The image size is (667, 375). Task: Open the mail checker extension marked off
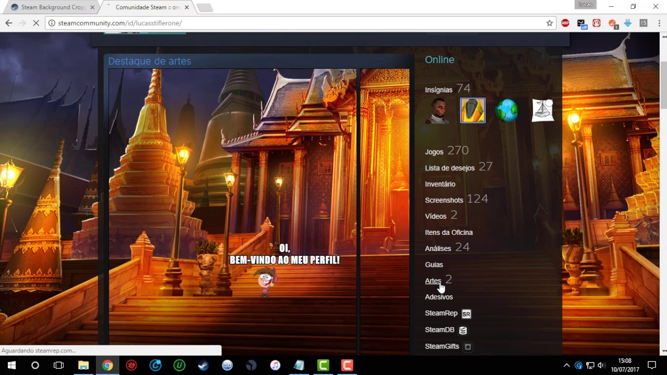[x=581, y=23]
